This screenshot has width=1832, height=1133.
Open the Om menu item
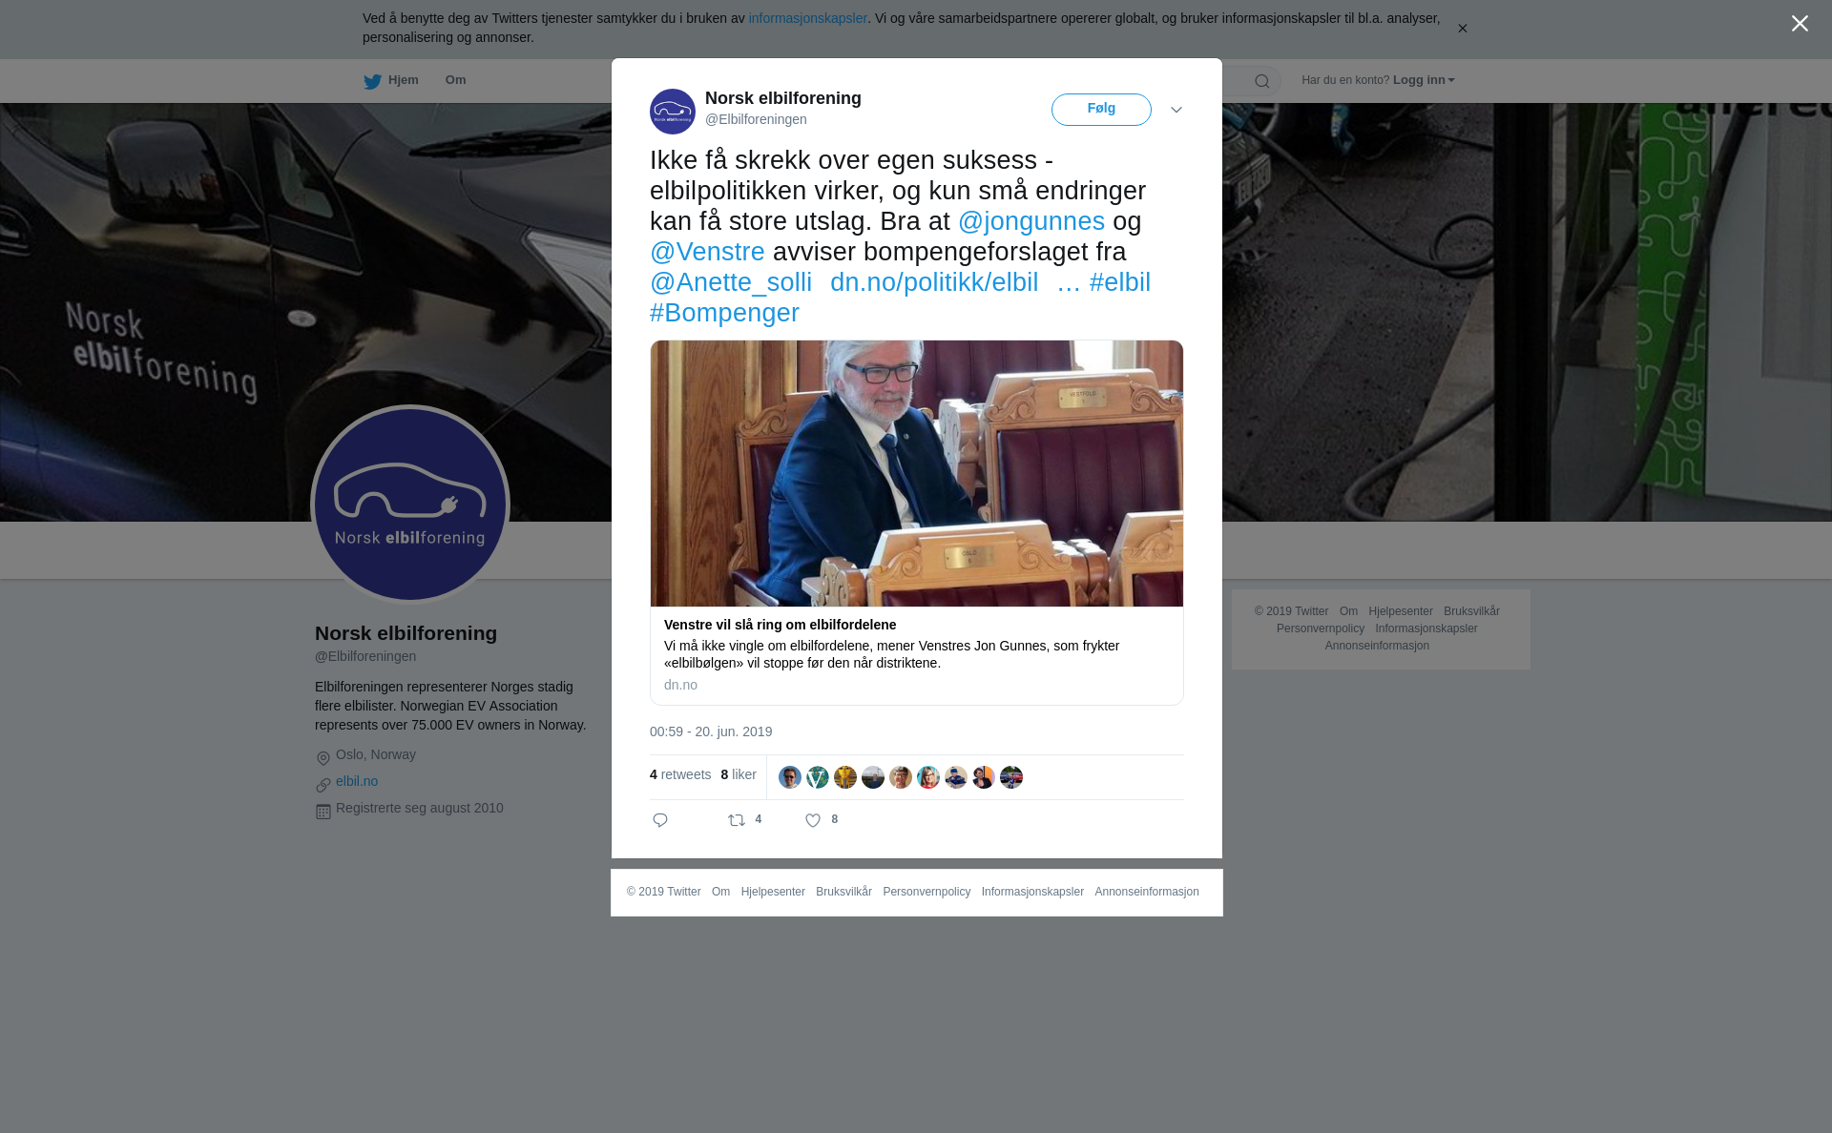455,80
